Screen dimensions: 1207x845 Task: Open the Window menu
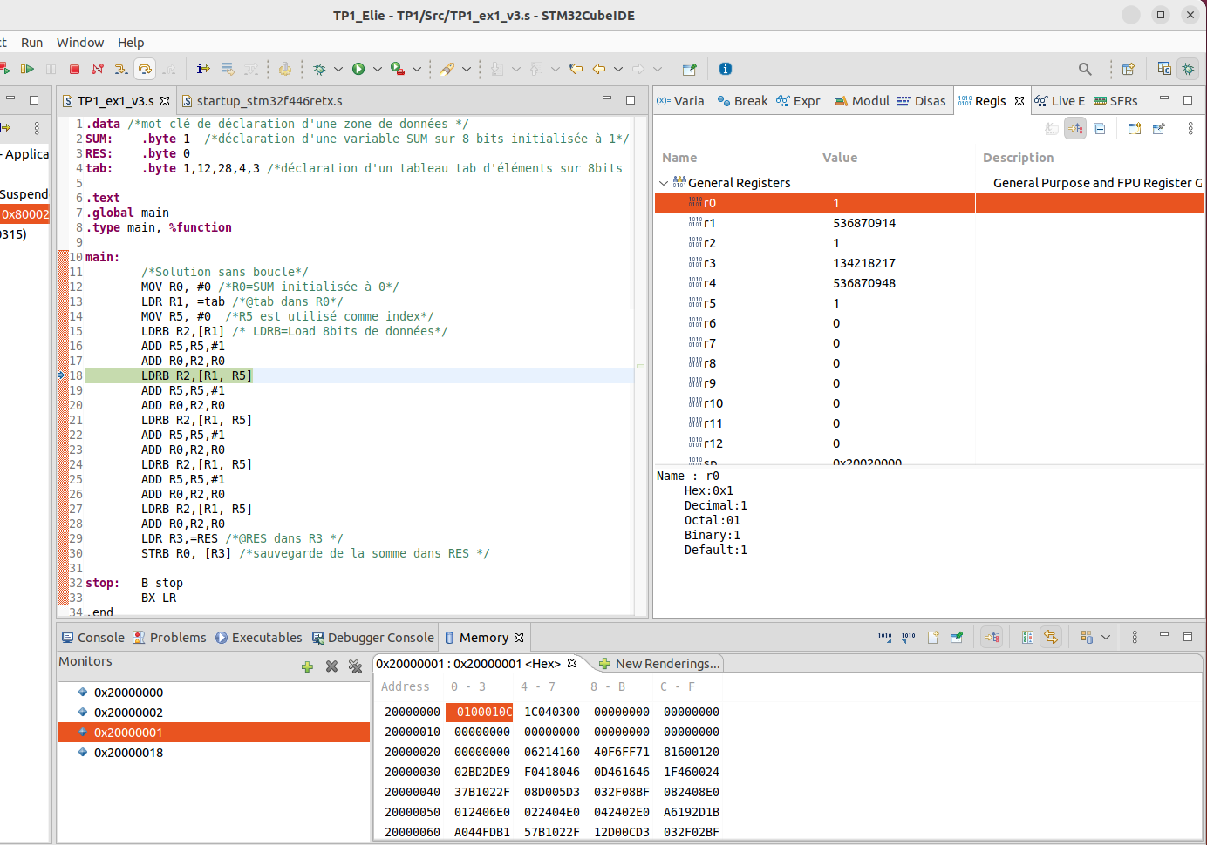point(79,43)
